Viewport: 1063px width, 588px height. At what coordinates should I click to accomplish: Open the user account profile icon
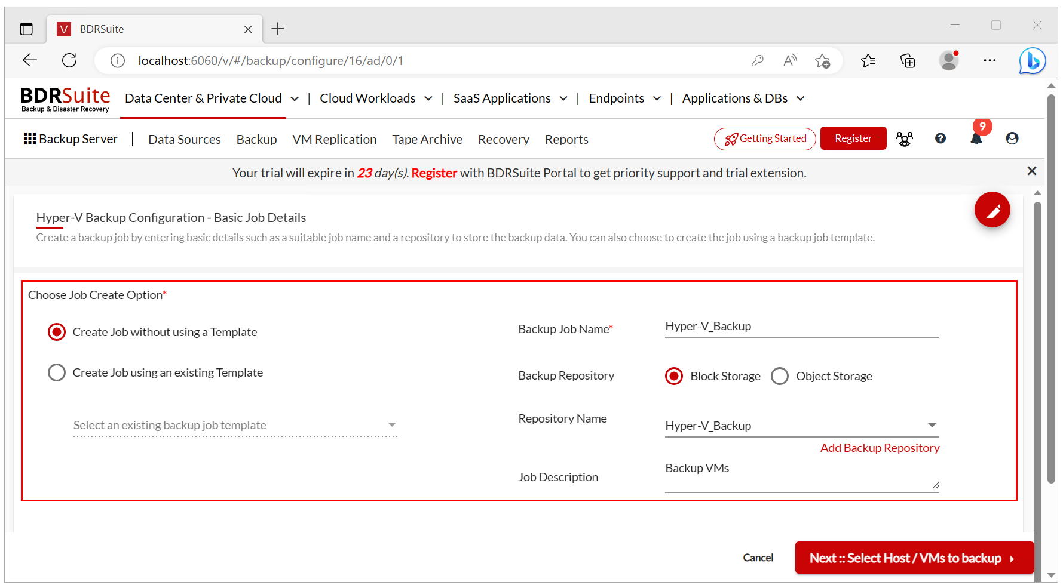click(1012, 138)
